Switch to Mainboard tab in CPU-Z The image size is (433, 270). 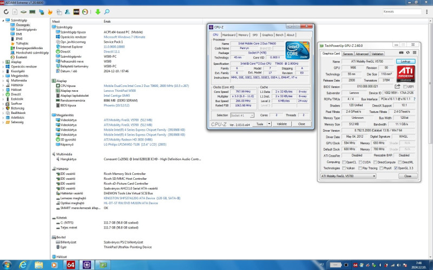click(x=229, y=35)
